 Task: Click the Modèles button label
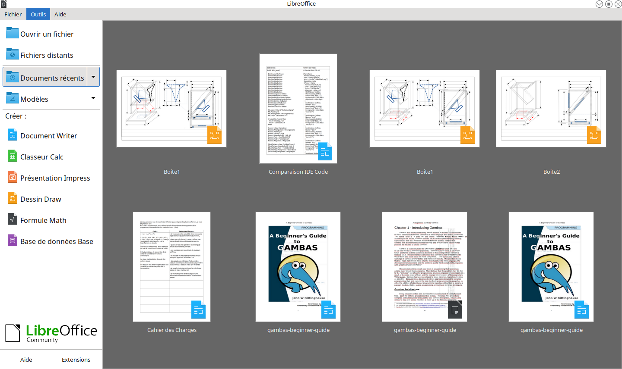tap(34, 99)
